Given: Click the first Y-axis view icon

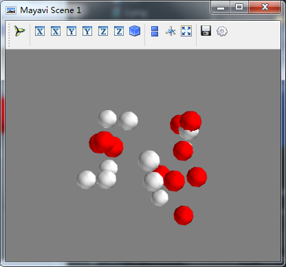Looking at the screenshot, I should pos(71,31).
